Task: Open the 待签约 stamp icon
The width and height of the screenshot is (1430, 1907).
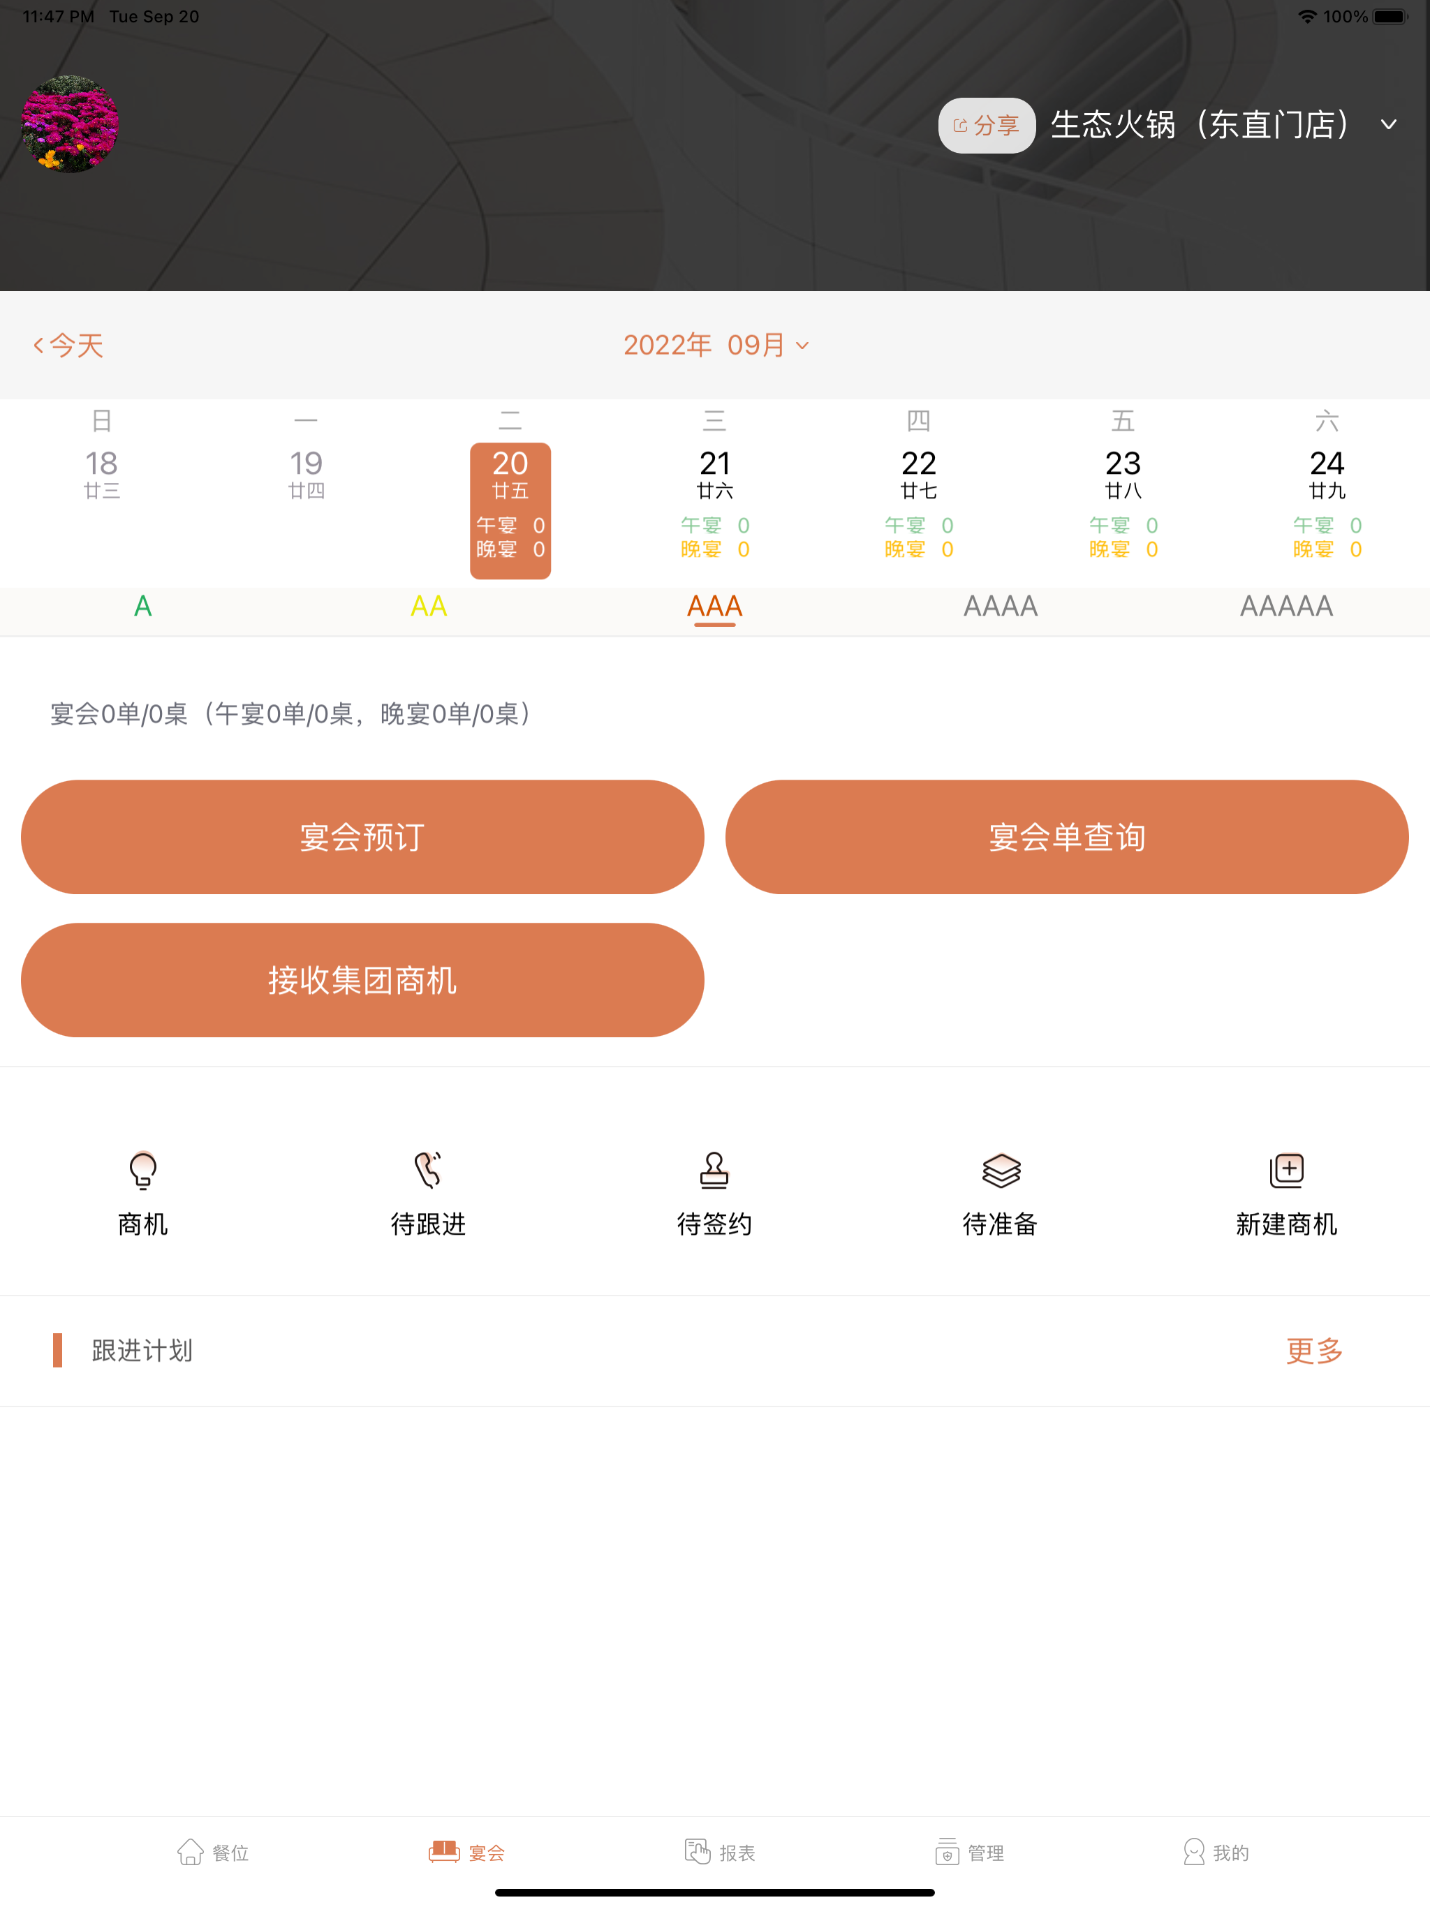Action: coord(714,1171)
